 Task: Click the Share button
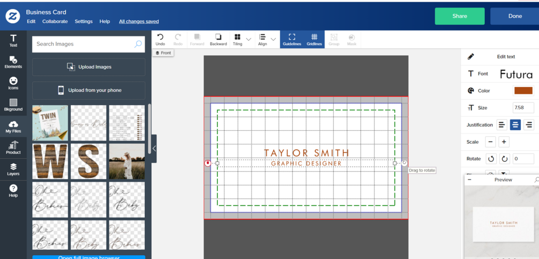(460, 16)
